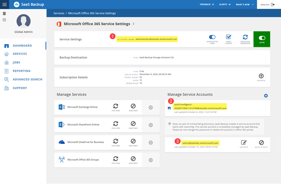The width and height of the screenshot is (281, 184).
Task: Toggle Show Deleted Items switch
Action: point(212,37)
